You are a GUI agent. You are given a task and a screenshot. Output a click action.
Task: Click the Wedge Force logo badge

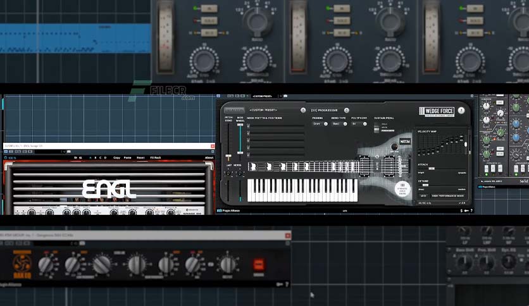[x=437, y=111]
